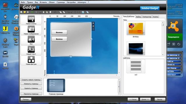This screenshot has height=104, width=186.
Task: Click the Создать новую страницу button
Action: coord(31,80)
